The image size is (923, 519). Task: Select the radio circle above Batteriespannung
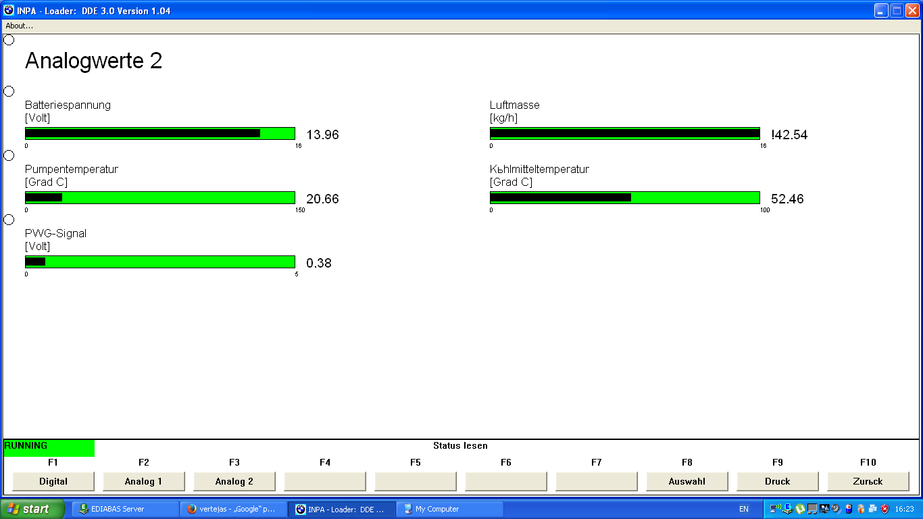click(x=9, y=91)
